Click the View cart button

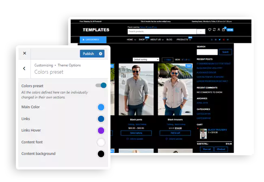[207, 149]
